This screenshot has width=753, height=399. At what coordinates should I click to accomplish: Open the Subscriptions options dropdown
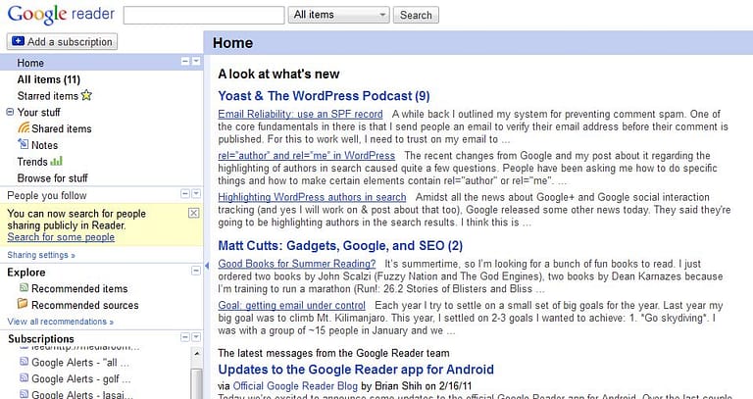(x=196, y=337)
